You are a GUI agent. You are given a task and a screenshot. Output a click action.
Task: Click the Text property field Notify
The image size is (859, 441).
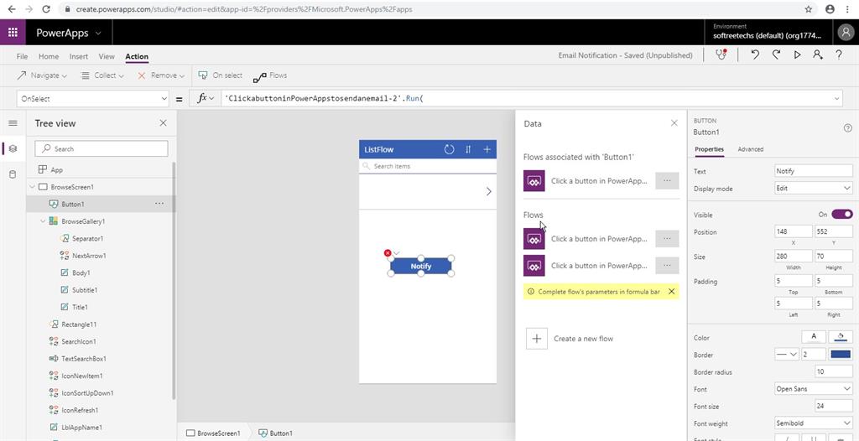(814, 171)
